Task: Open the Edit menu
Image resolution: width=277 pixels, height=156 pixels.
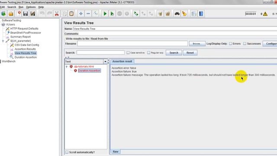Action: (x=3, y=7)
